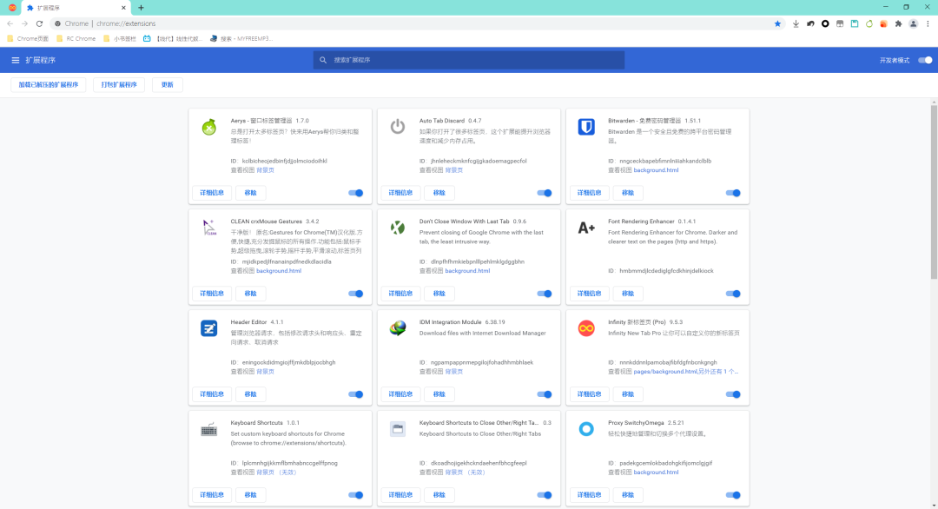Screen dimensions: 938x509
Task: Remove the Auto Tab Discard extension
Action: (439, 193)
